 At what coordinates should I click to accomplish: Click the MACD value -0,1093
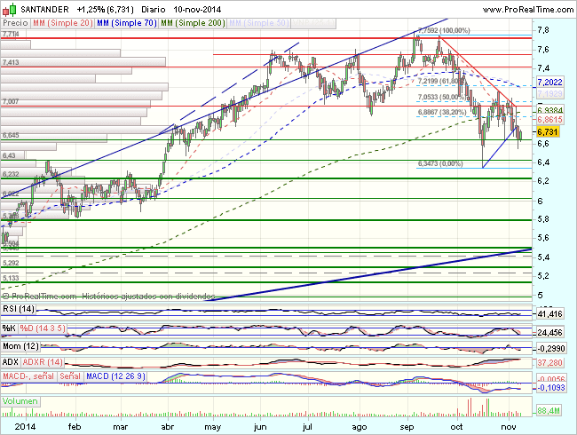pyautogui.click(x=550, y=388)
